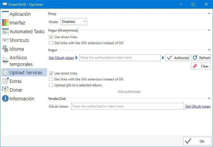Collapse the Proxy section

coord(209,14)
